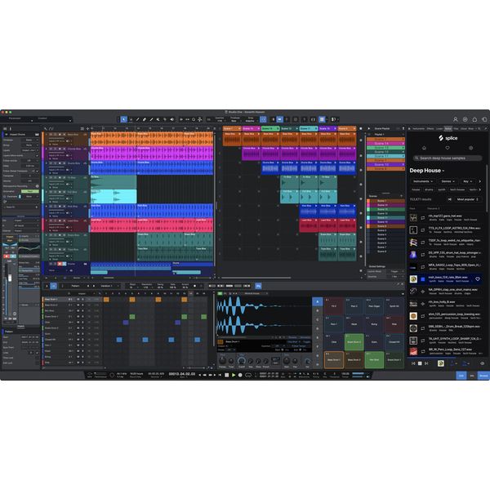Filter samples by the drums tag
The image size is (490, 490).
pyautogui.click(x=430, y=189)
